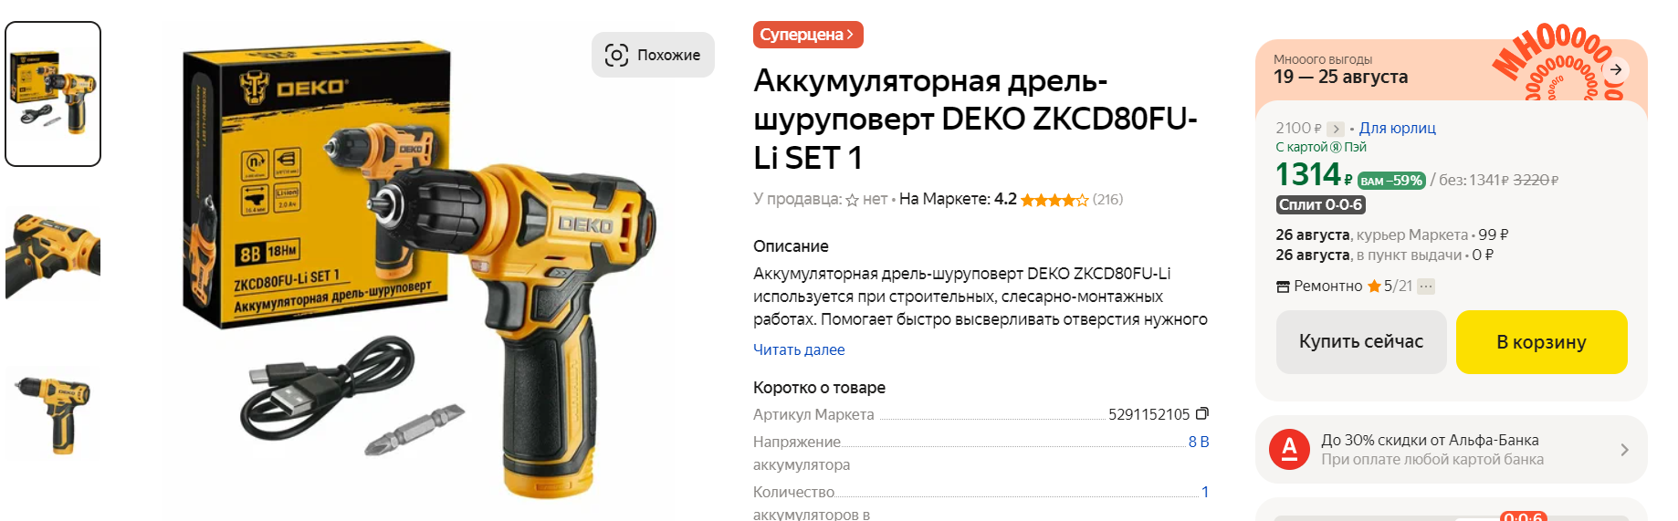Image resolution: width=1678 pixels, height=521 pixels.
Task: Click the arrow icon in promo banner
Action: click(1616, 69)
